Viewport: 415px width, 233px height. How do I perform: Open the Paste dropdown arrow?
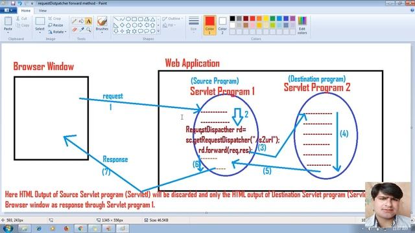8,32
